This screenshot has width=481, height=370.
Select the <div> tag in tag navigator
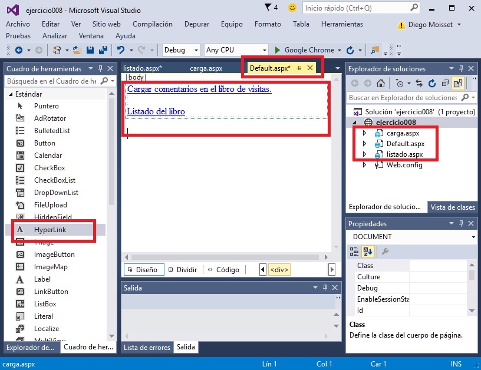point(279,270)
